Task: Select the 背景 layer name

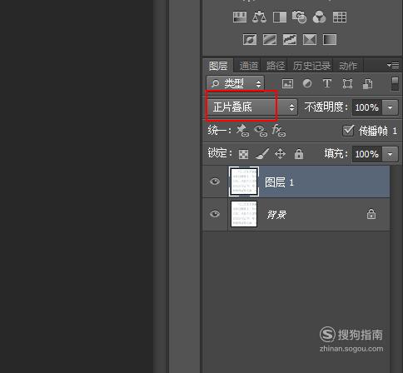Action: pos(276,215)
